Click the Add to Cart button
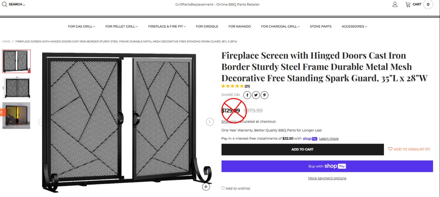 (302, 149)
